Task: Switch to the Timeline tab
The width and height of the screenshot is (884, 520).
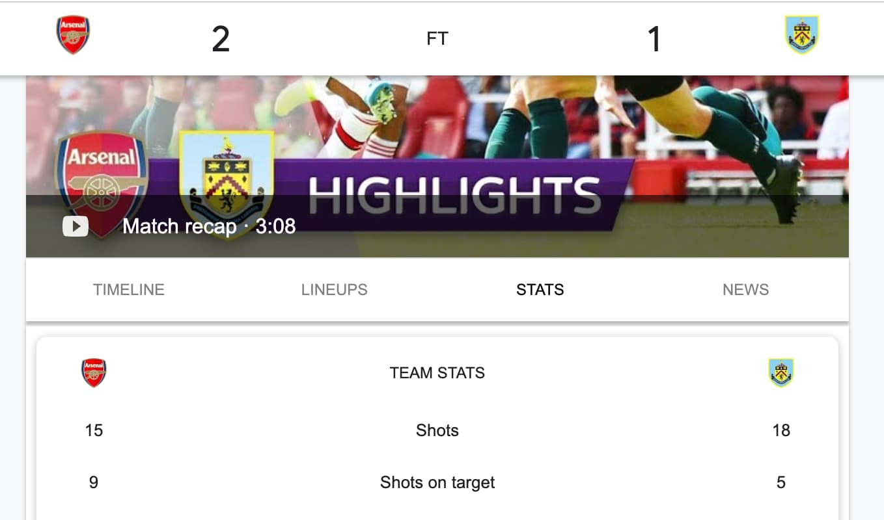Action: pos(129,290)
